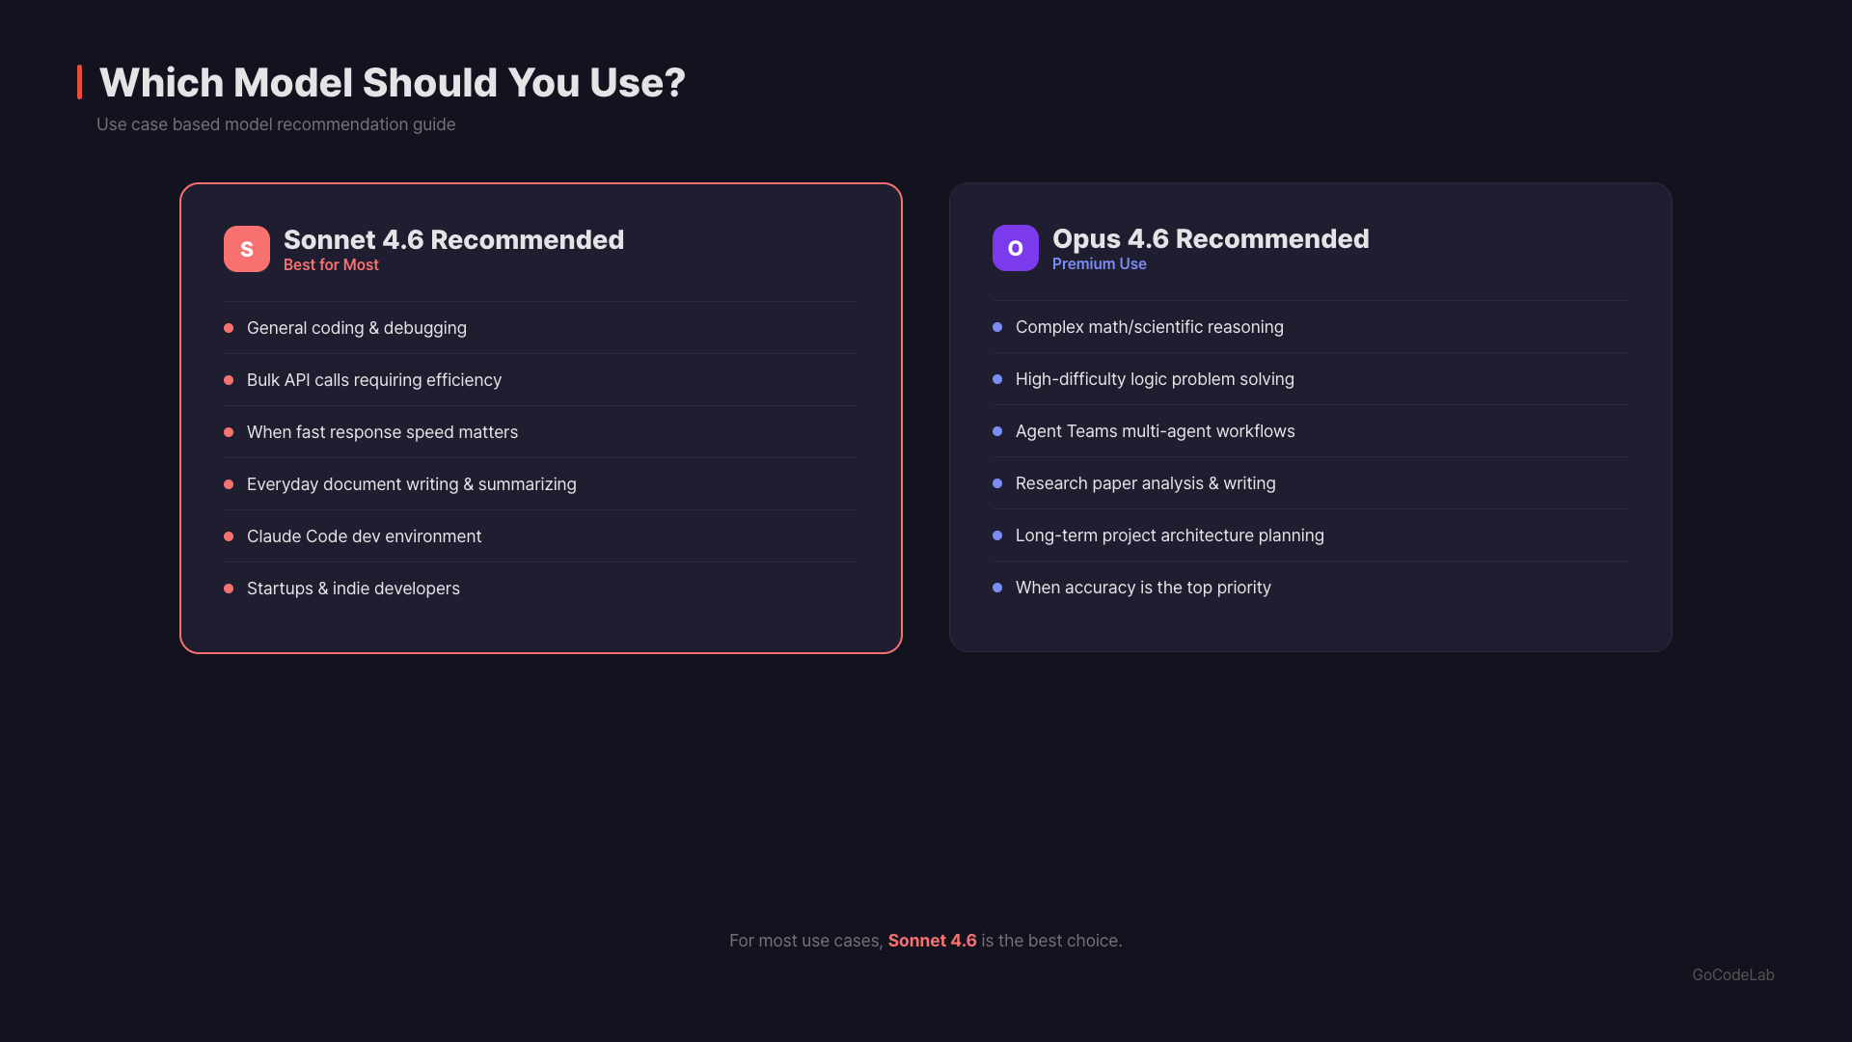This screenshot has width=1852, height=1042.
Task: Click the purple bullet beside When accuracy is top priority
Action: point(997,588)
